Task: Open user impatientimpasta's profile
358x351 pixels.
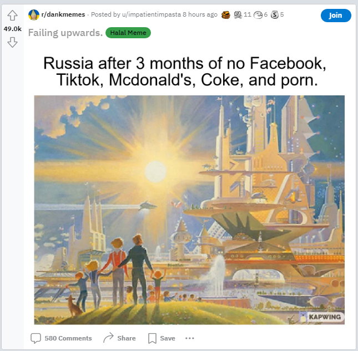Action: 152,14
